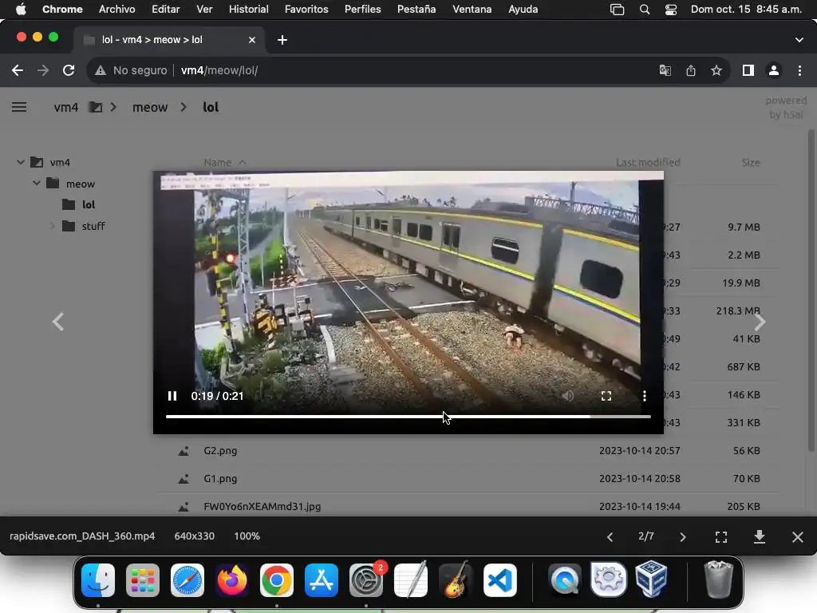Screen dimensions: 817x613
Task: Open Finder from the Dock
Action: [98, 580]
